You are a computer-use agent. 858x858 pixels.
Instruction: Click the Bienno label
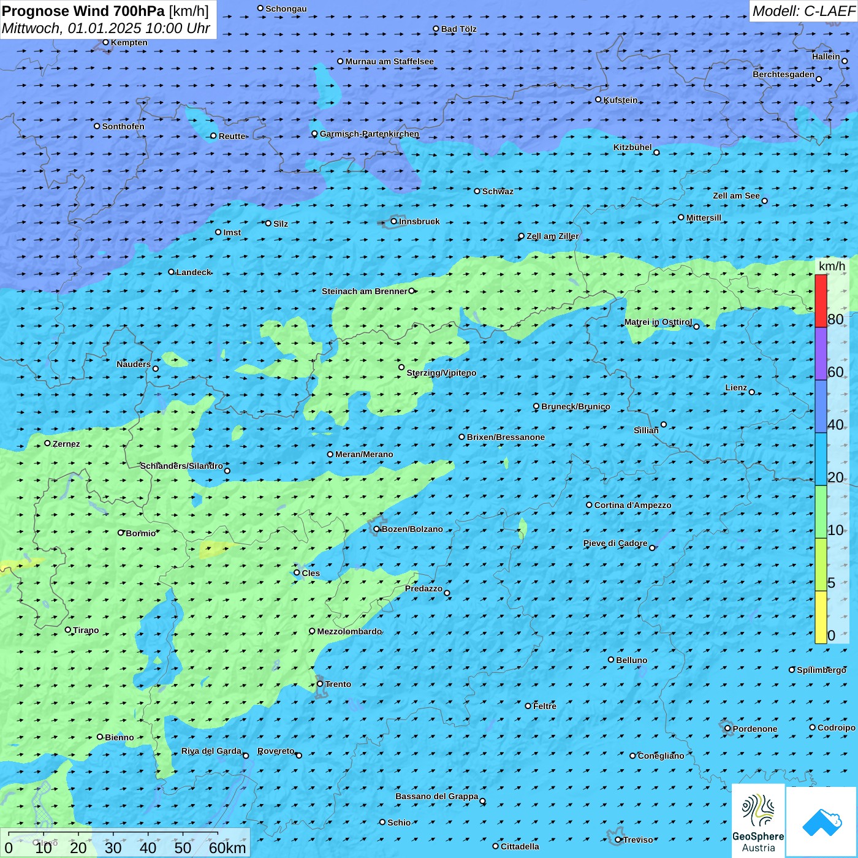[119, 737]
